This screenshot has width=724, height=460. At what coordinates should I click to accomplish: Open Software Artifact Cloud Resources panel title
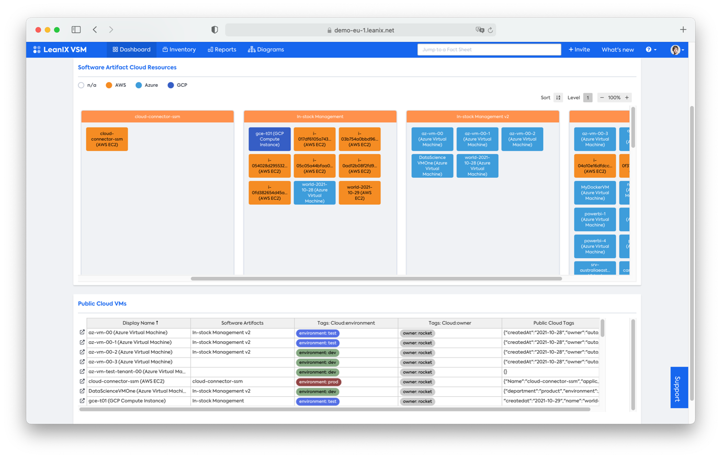[x=127, y=67]
